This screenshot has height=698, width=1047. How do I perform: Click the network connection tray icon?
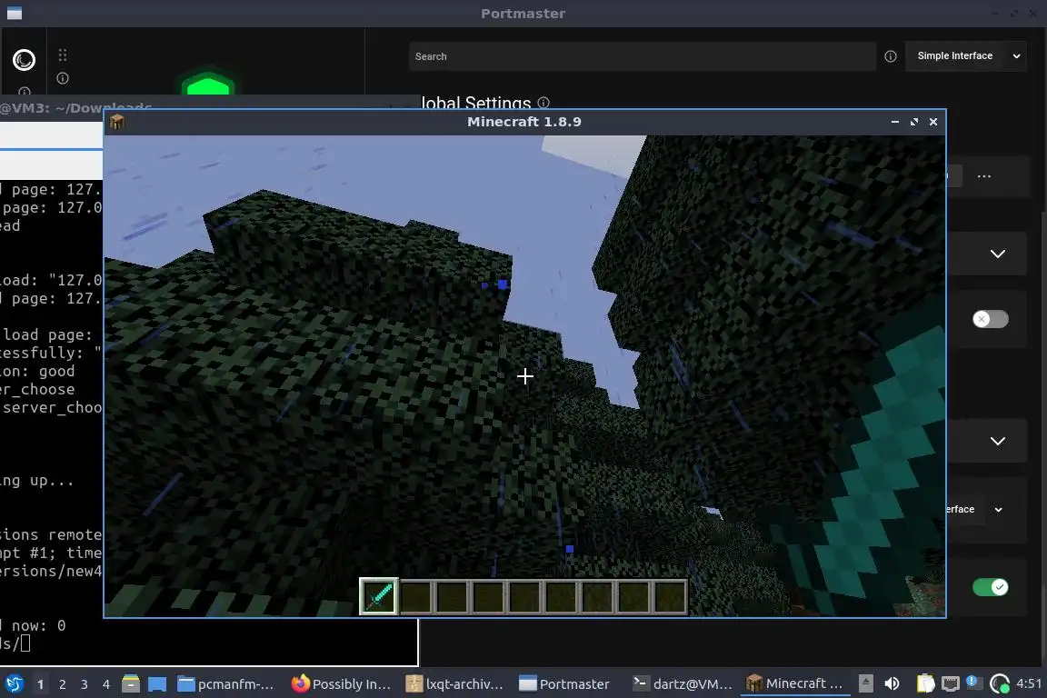click(x=950, y=683)
